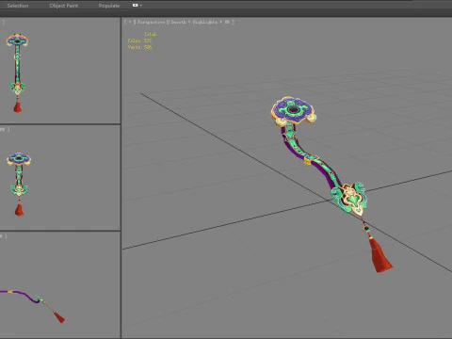Open the Perspective viewport label menu
This screenshot has width=452, height=339.
coord(151,22)
